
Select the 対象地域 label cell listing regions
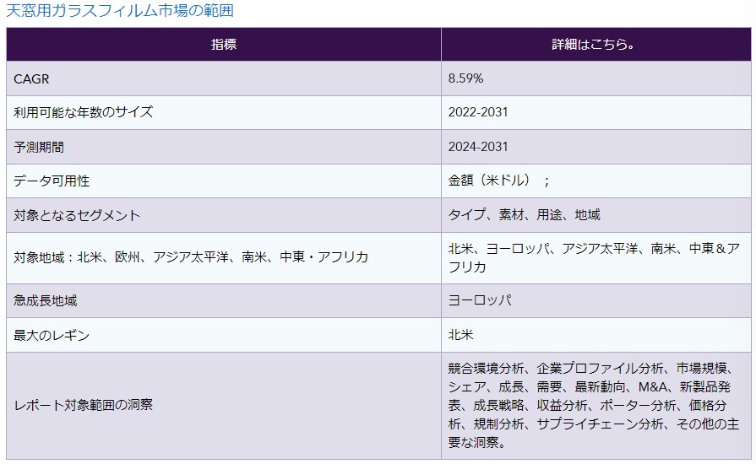191,257
